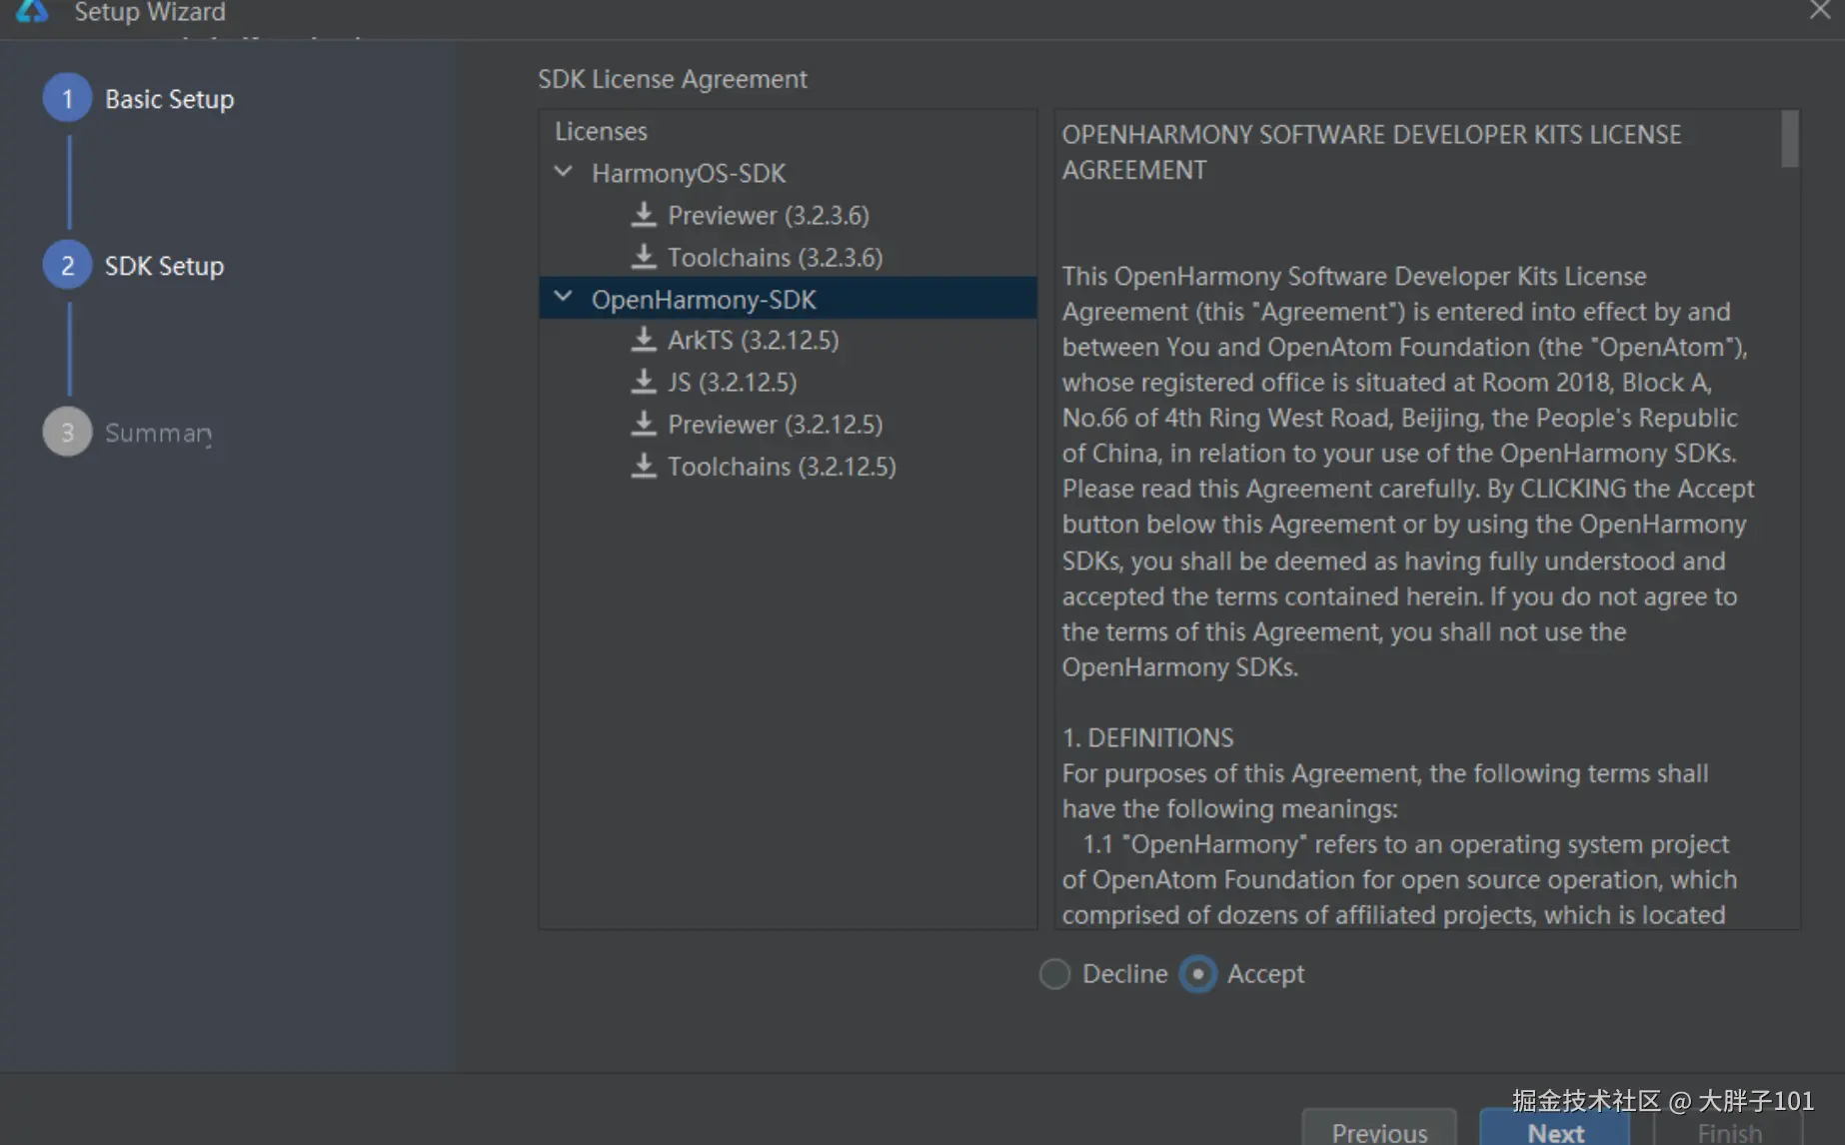Go back with the Previous button
The height and width of the screenshot is (1145, 1845).
tap(1378, 1131)
